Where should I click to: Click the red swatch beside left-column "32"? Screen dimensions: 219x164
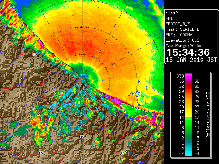tap(188, 86)
